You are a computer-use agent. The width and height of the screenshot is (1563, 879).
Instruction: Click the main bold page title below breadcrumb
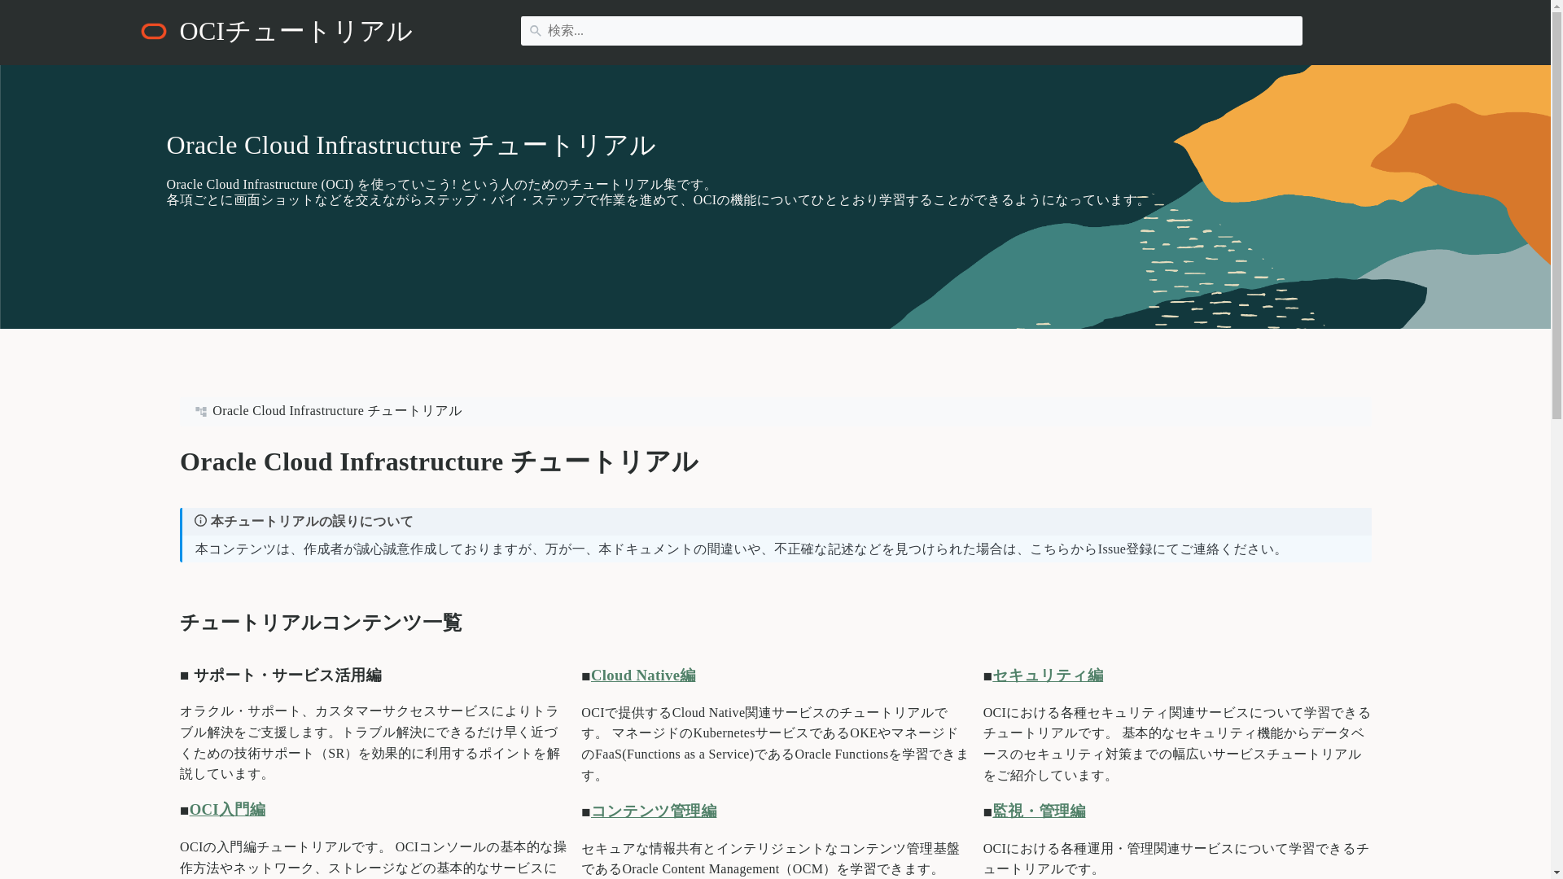pyautogui.click(x=439, y=461)
